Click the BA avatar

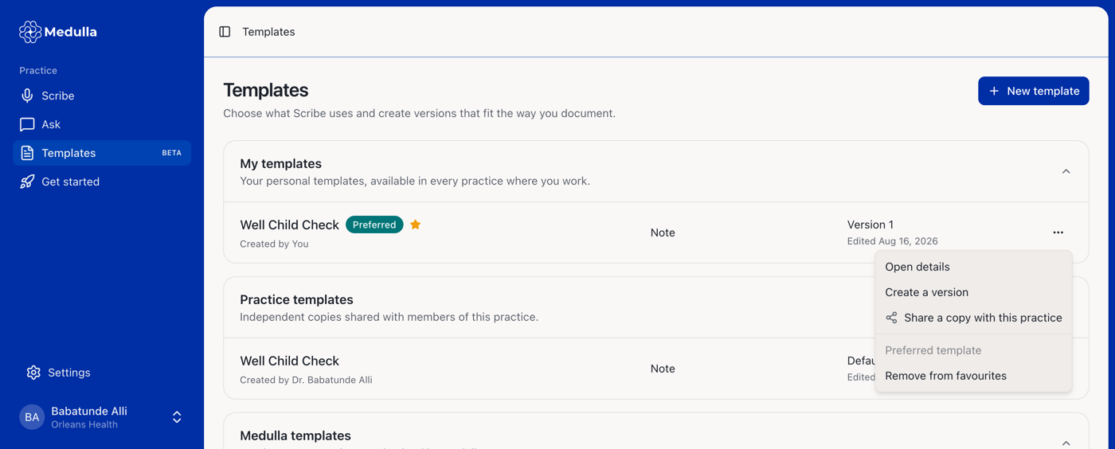[32, 417]
